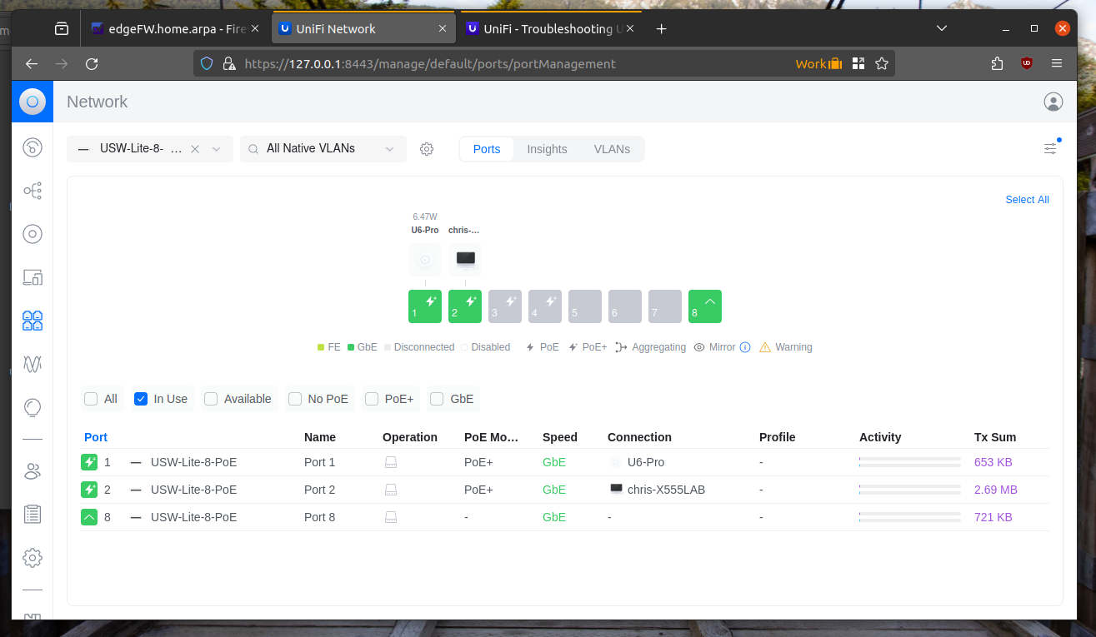Enable the GbE filter checkbox
The height and width of the screenshot is (637, 1096).
coord(437,399)
